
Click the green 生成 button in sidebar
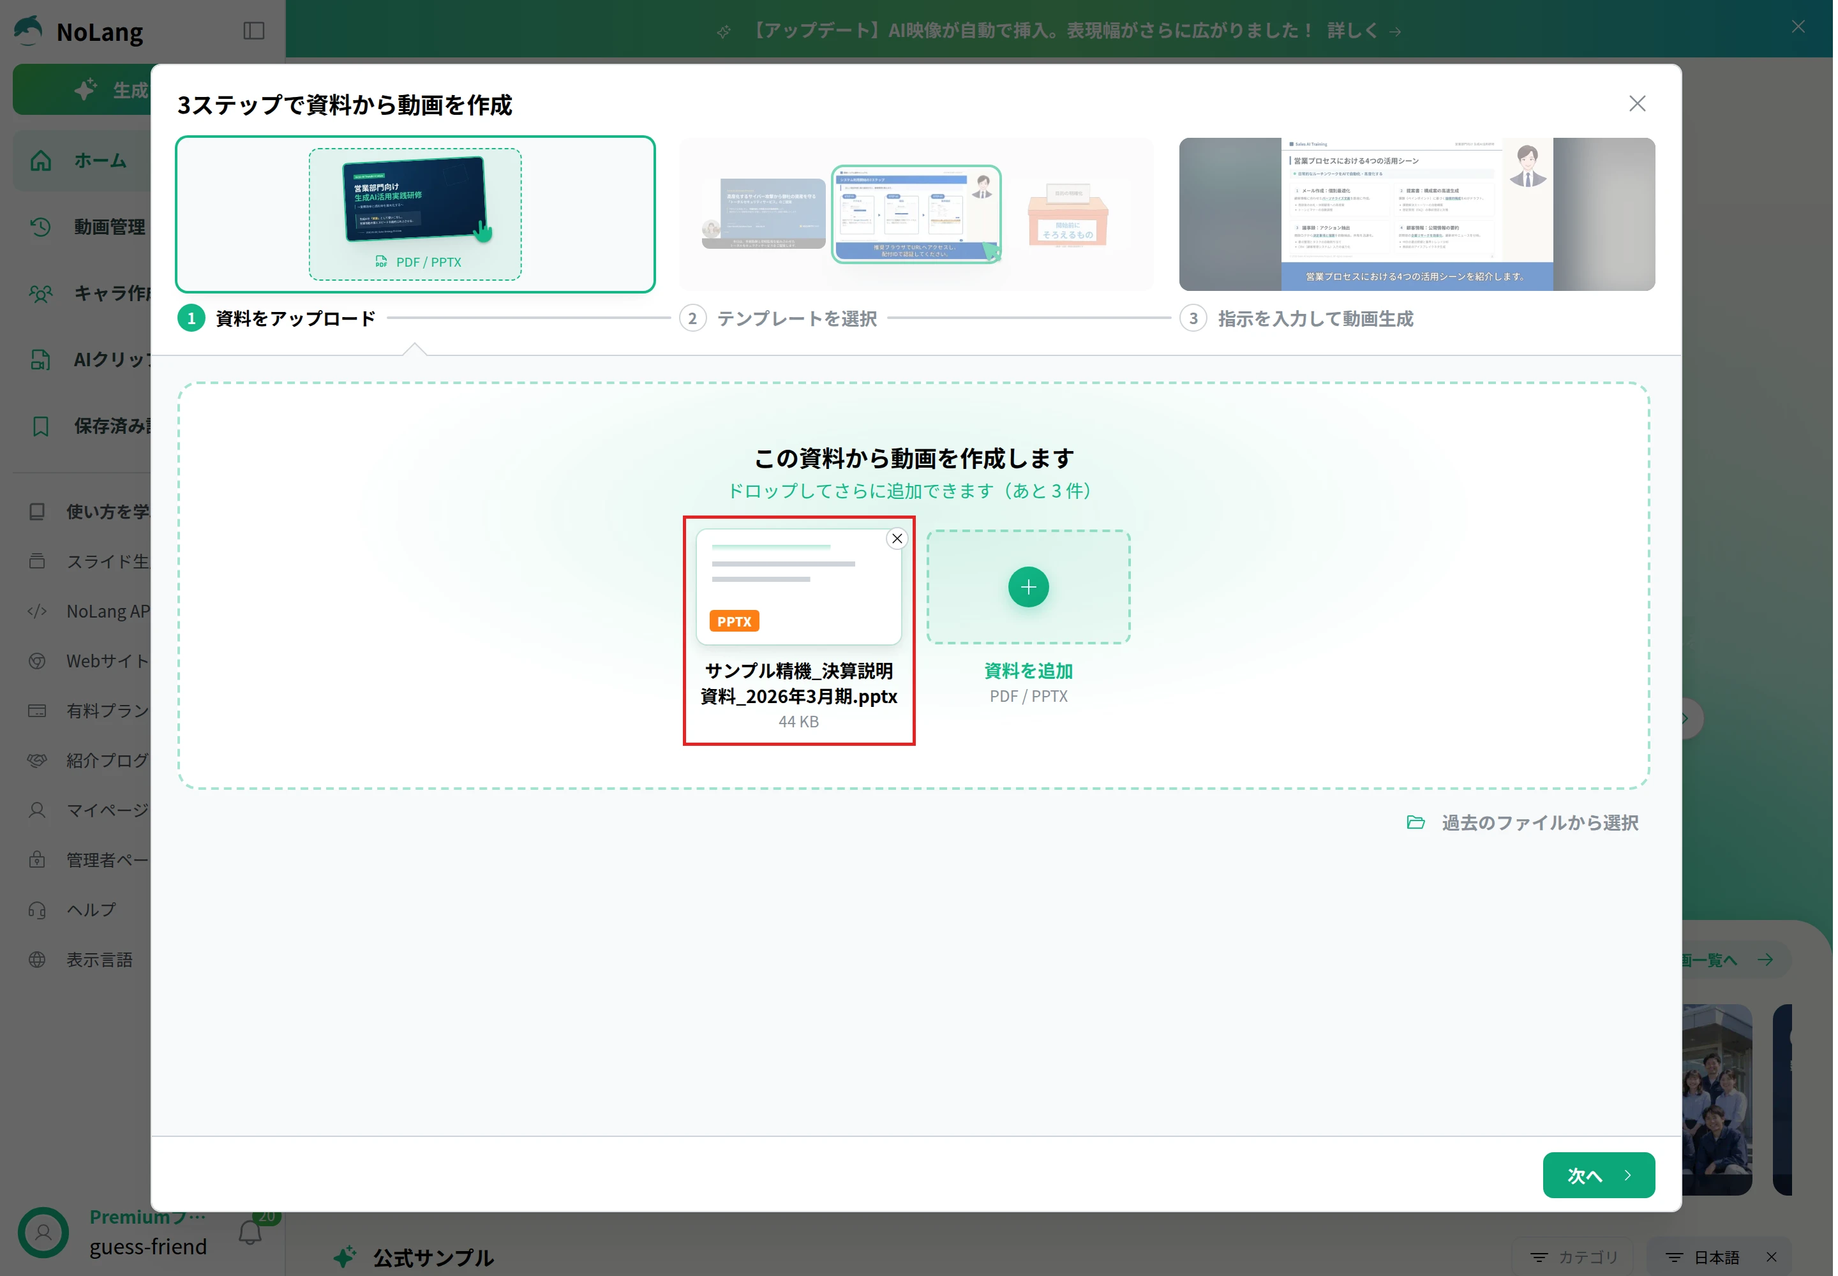tap(82, 89)
